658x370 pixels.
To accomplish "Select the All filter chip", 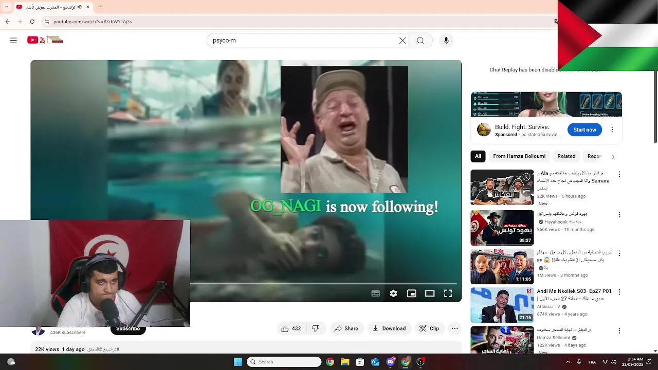I will click(478, 156).
